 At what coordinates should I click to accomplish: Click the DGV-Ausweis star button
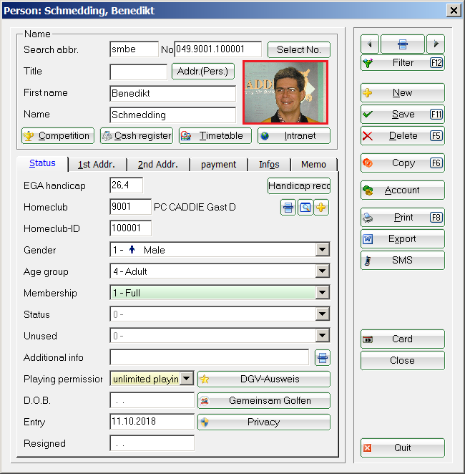pos(264,379)
